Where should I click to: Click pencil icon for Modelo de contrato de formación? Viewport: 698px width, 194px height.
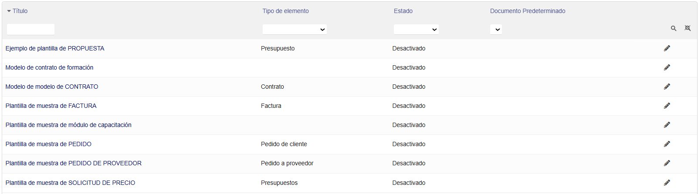667,67
